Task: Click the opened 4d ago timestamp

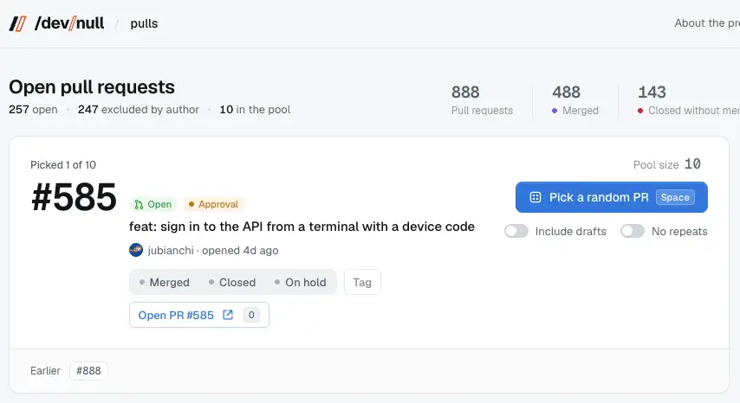Action: pos(240,251)
